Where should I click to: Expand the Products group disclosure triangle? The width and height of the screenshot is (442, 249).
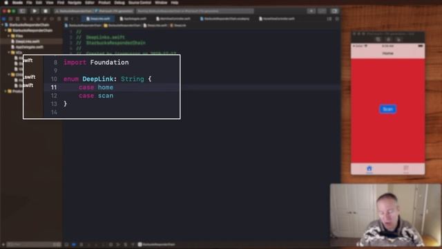6,91
